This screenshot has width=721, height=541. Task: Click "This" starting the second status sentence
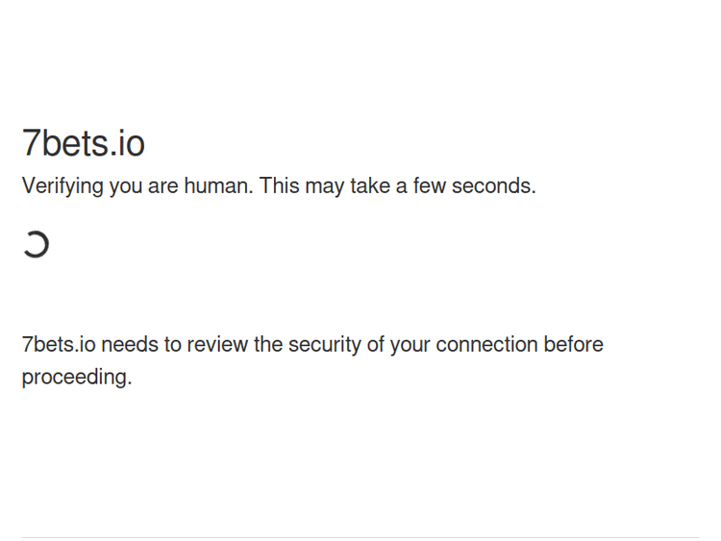(280, 186)
